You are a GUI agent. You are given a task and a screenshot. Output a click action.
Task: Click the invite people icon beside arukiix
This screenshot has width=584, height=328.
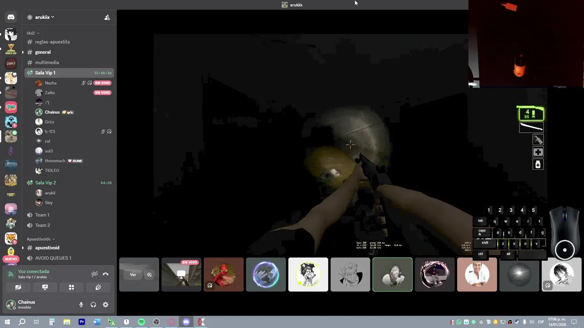(x=107, y=17)
